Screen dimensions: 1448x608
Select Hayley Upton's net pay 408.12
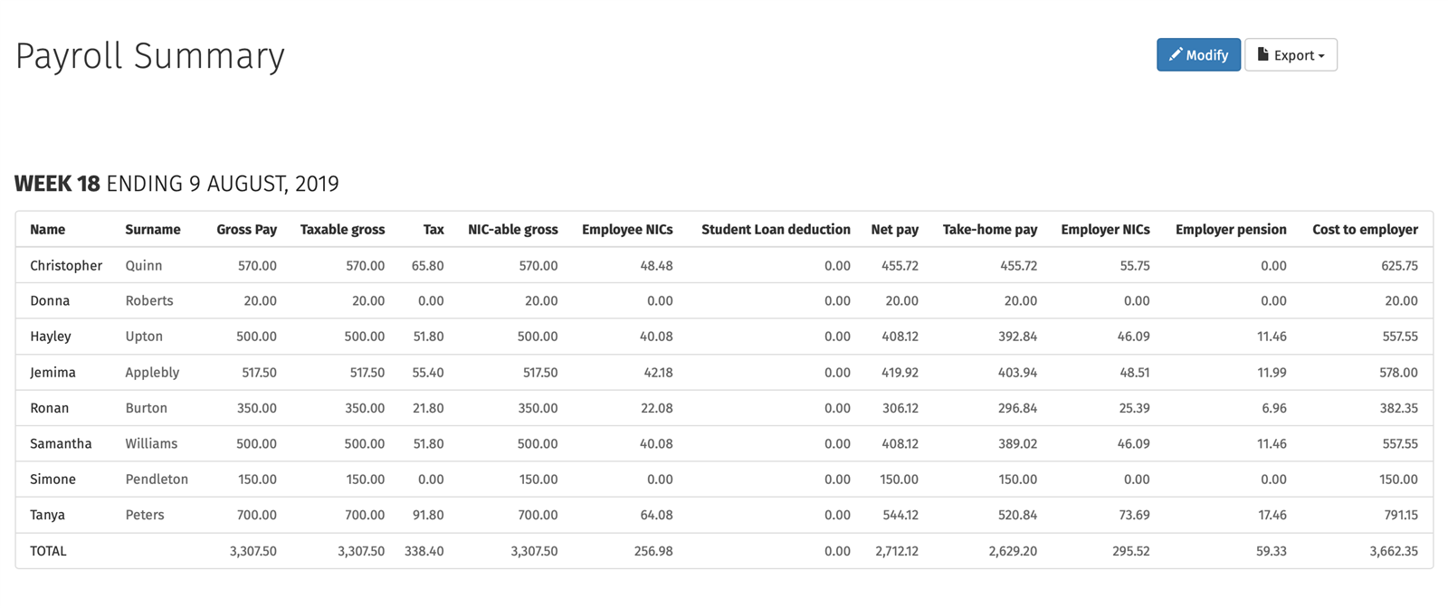point(900,337)
